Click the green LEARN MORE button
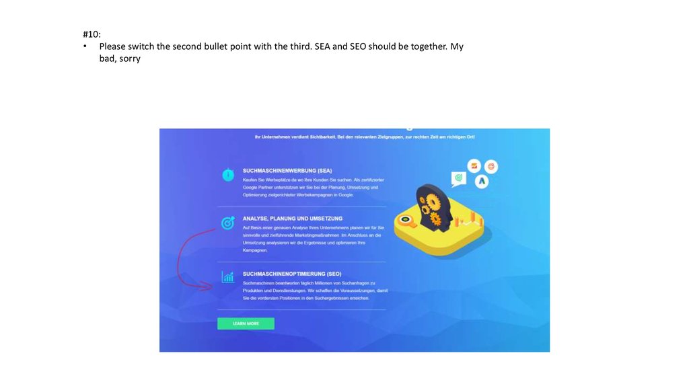The width and height of the screenshot is (689, 386). [x=246, y=323]
